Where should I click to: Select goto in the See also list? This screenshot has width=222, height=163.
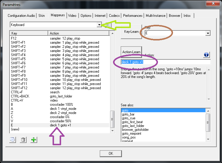[x=163, y=110]
